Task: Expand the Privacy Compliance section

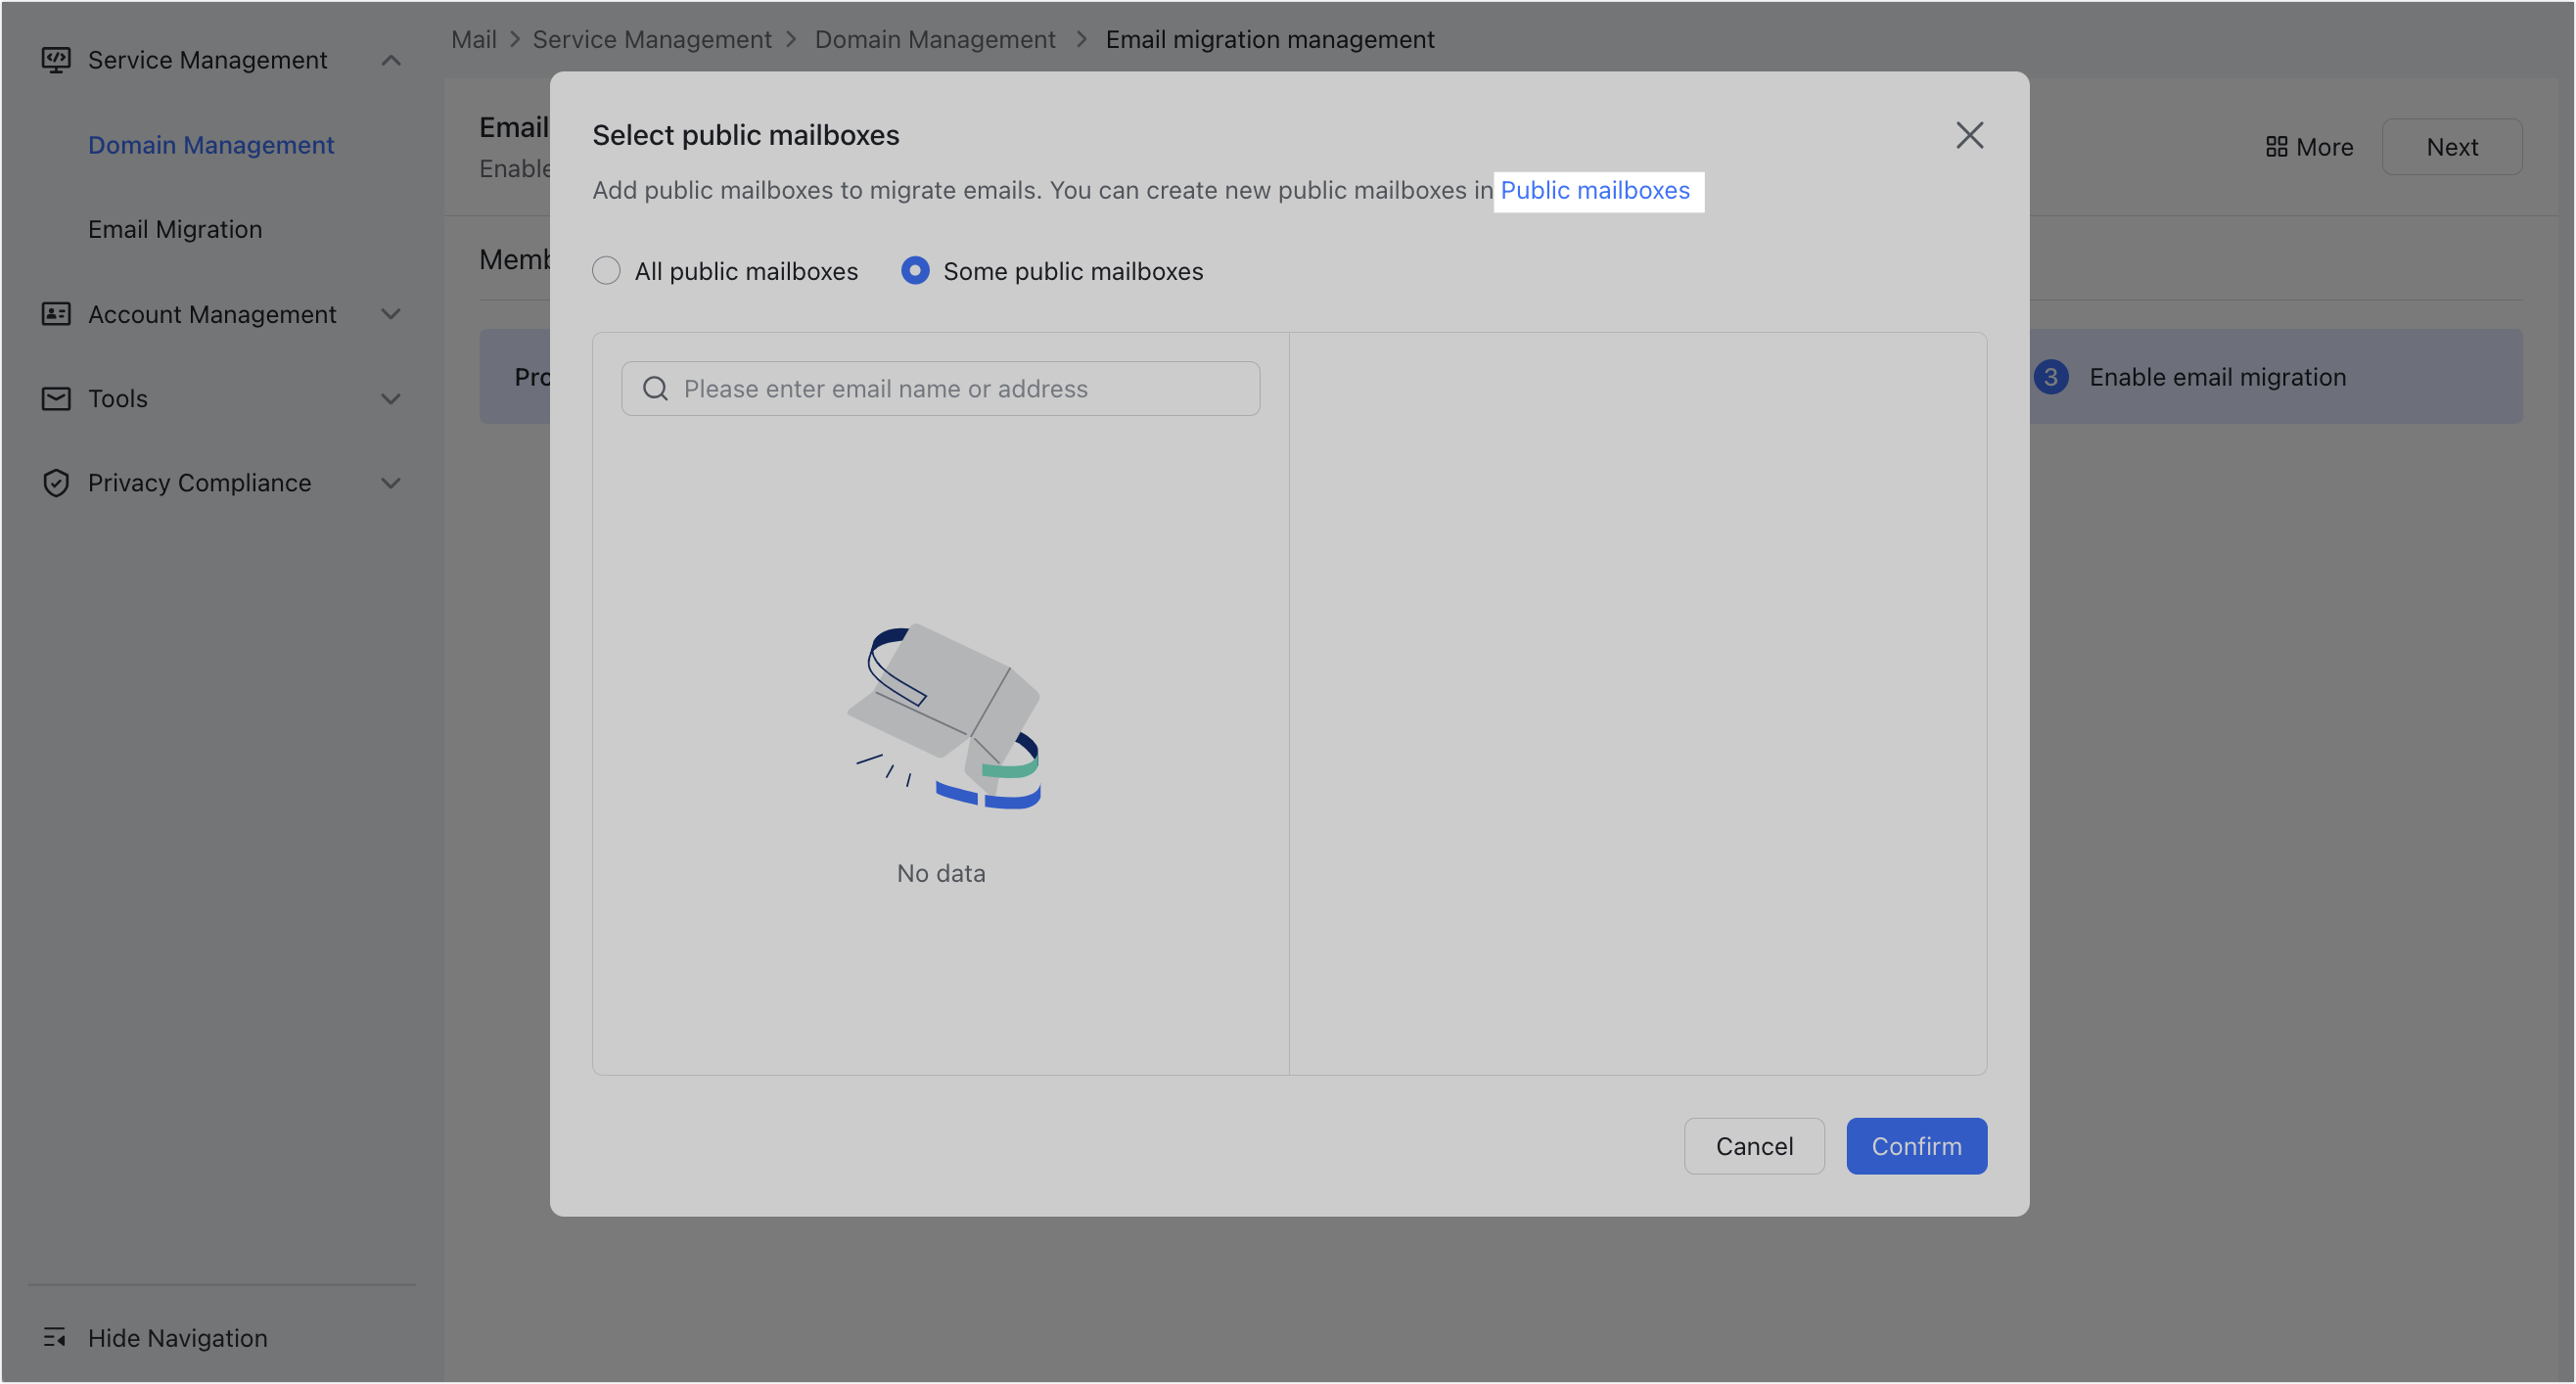Action: [x=391, y=482]
